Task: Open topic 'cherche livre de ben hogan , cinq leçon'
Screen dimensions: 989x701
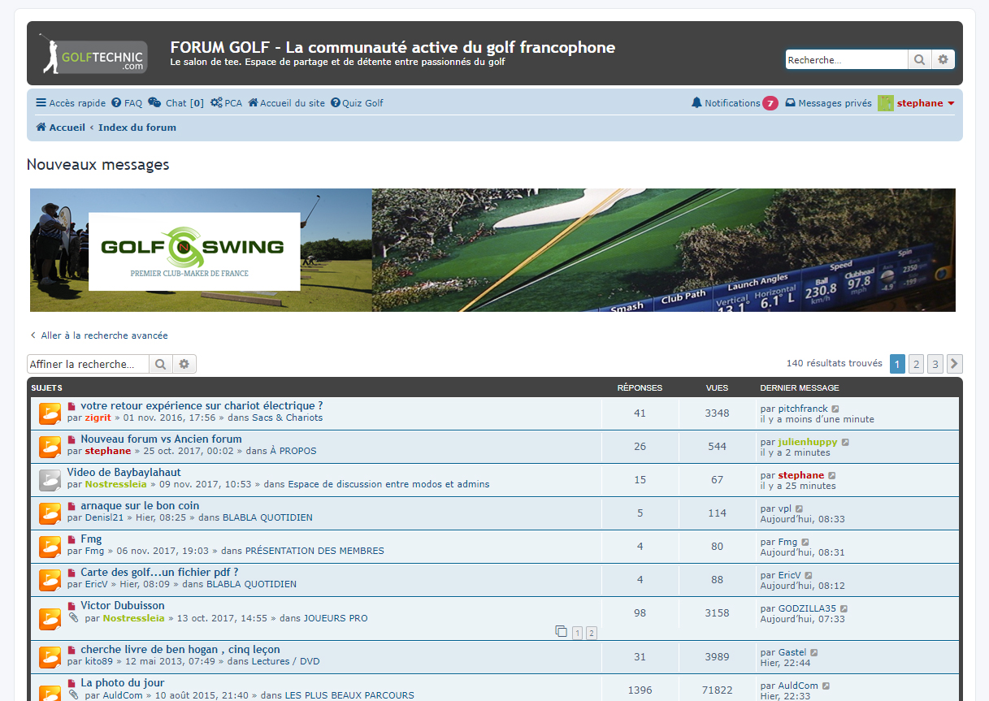Action: (x=180, y=650)
